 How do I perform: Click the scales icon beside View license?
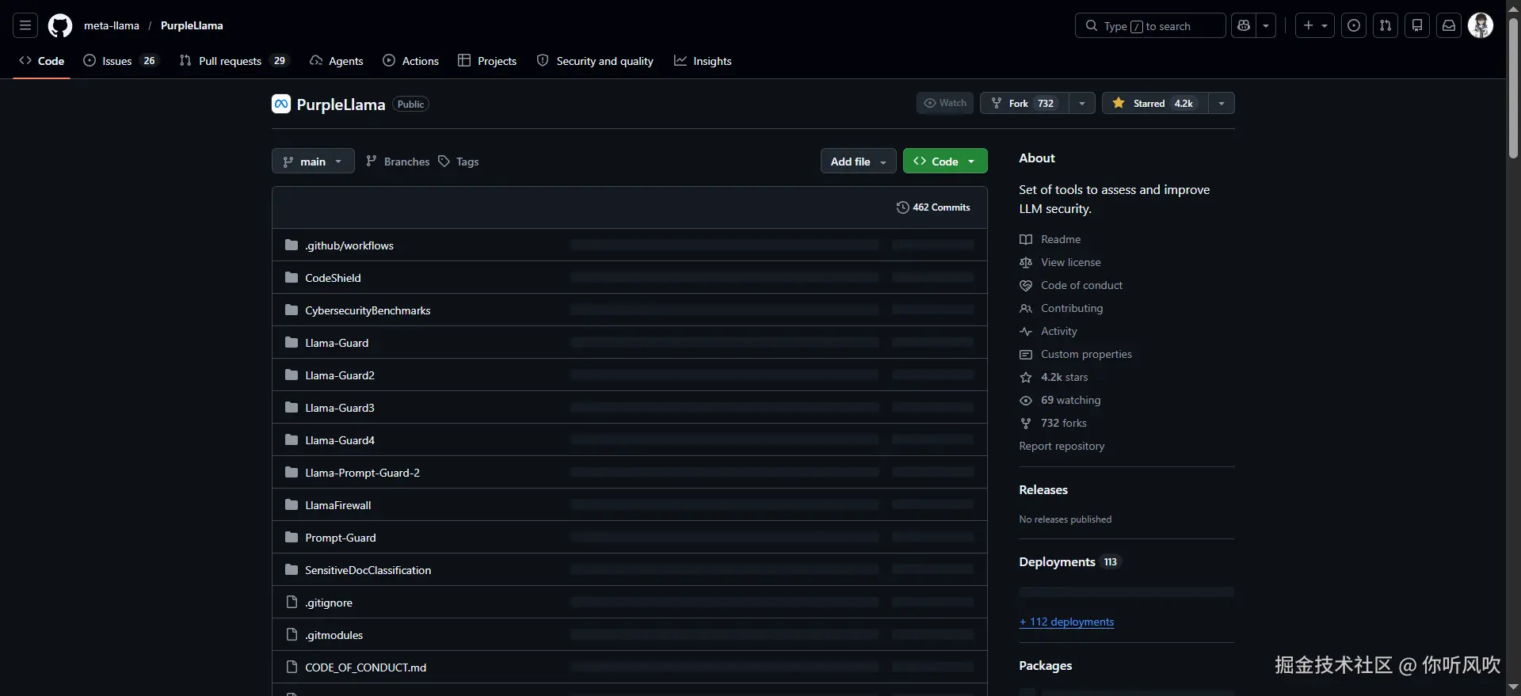click(1026, 262)
